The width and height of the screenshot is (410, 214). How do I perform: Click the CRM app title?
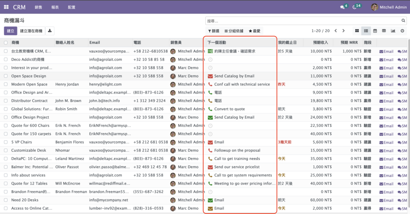pyautogui.click(x=19, y=7)
